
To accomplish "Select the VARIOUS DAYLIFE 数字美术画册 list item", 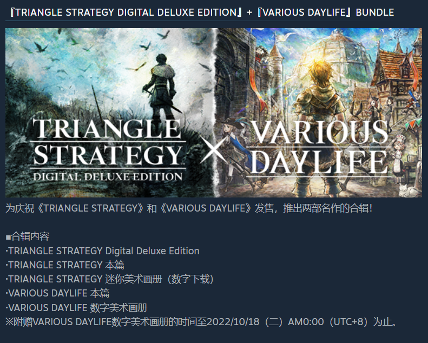I will coord(76,308).
